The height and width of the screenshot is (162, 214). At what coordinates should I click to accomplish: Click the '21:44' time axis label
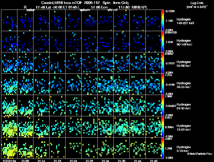[x=137, y=161]
